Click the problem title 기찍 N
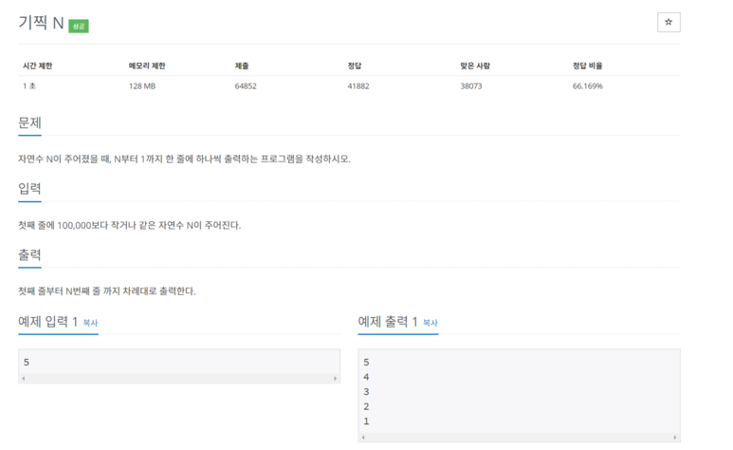Image resolution: width=733 pixels, height=450 pixels. tap(41, 23)
